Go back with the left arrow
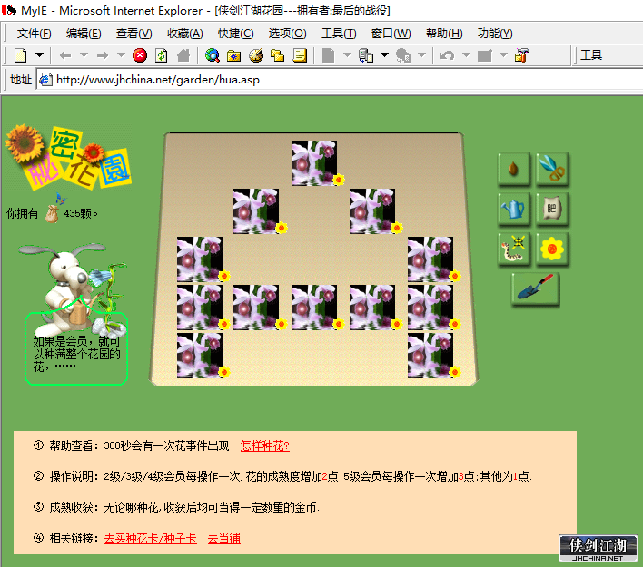This screenshot has width=643, height=567. [x=65, y=55]
